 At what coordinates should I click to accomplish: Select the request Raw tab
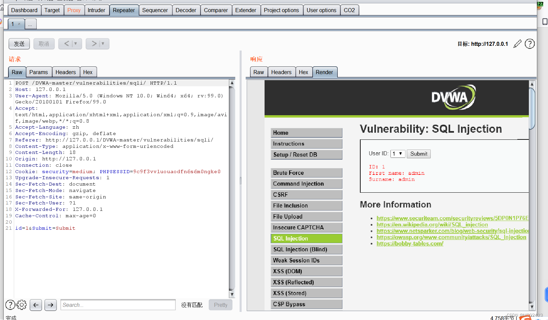click(17, 72)
